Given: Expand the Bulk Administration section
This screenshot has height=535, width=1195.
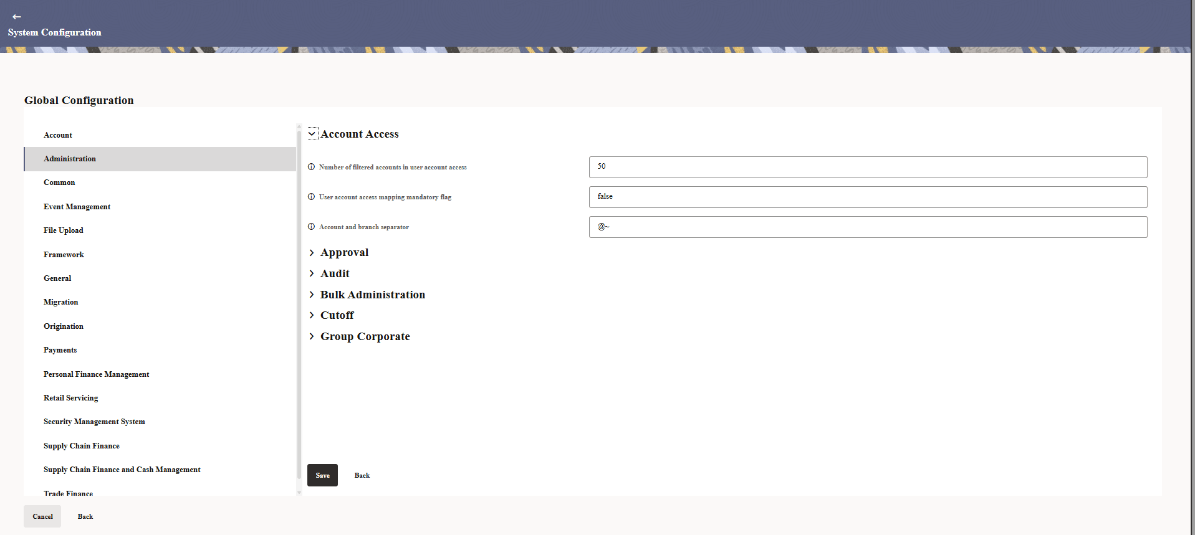Looking at the screenshot, I should (312, 295).
